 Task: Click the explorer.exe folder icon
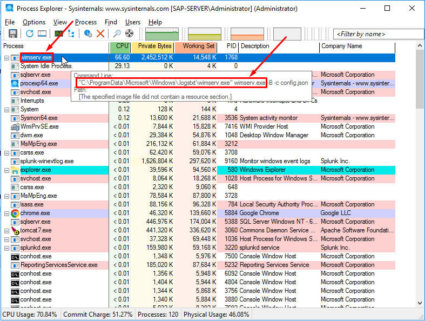pyautogui.click(x=15, y=170)
